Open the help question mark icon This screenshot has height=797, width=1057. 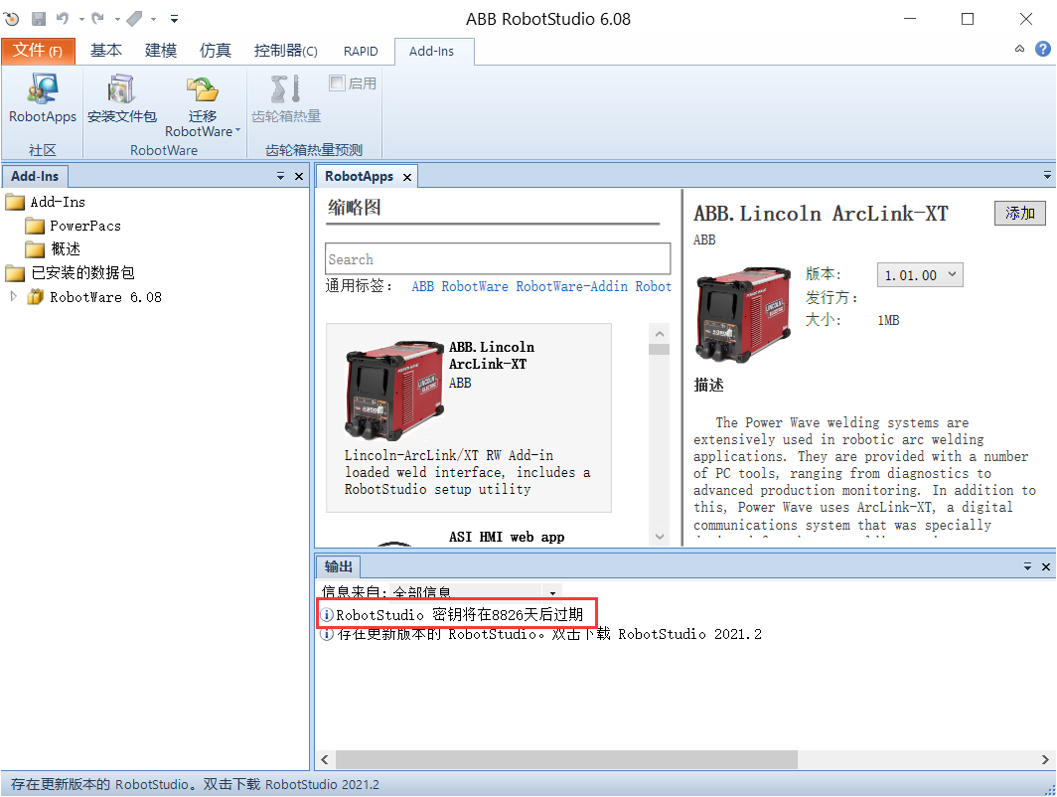coord(1043,49)
